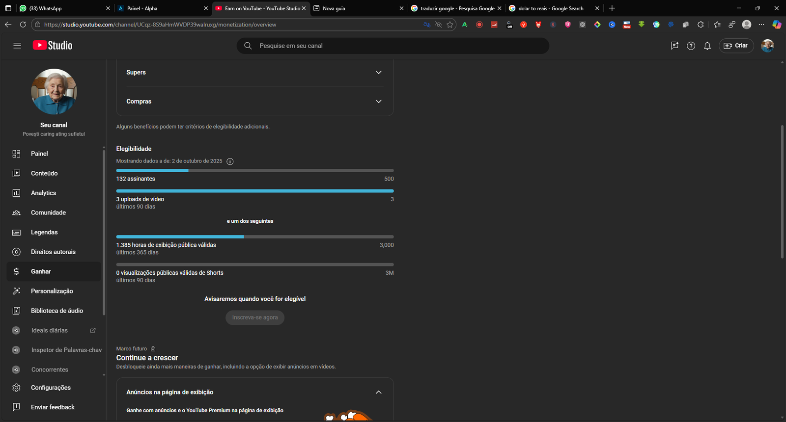Image resolution: width=786 pixels, height=422 pixels.
Task: Bookmark page with the star icon
Action: click(450, 25)
